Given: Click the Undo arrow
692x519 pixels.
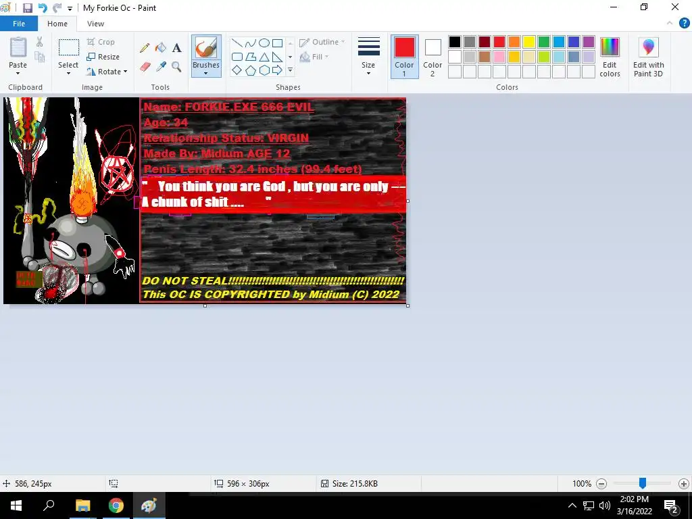Looking at the screenshot, I should pos(43,8).
